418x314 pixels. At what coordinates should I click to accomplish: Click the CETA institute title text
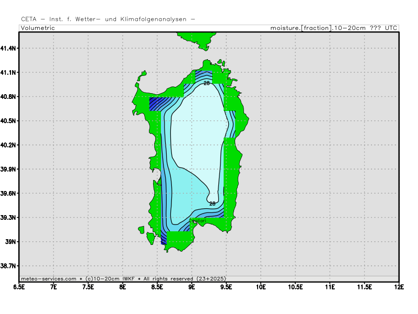[x=108, y=19]
